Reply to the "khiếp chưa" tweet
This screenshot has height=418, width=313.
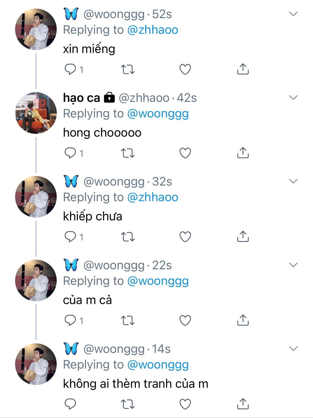[70, 236]
